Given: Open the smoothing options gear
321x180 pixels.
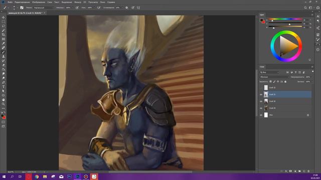Looking at the screenshot, I should click(127, 7).
